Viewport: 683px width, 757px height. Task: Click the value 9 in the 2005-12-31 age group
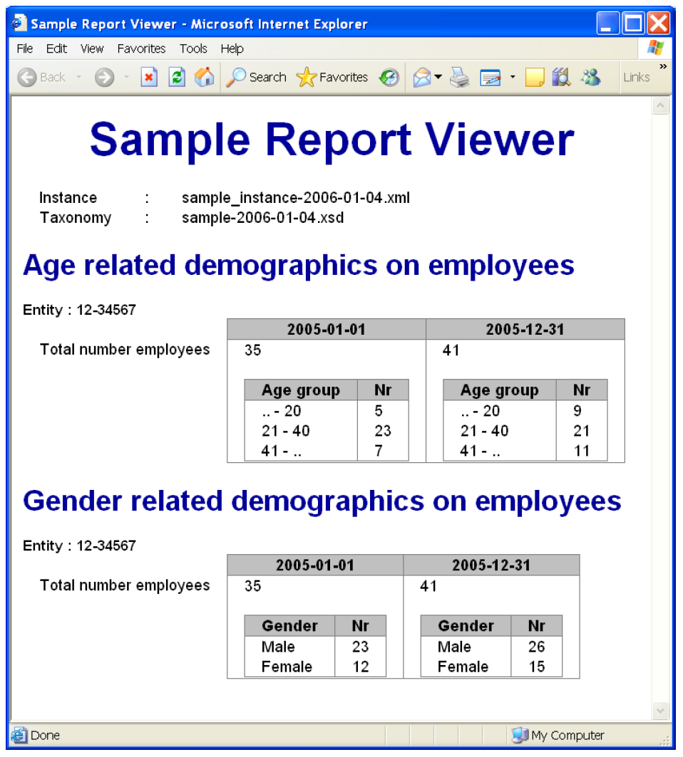(577, 411)
